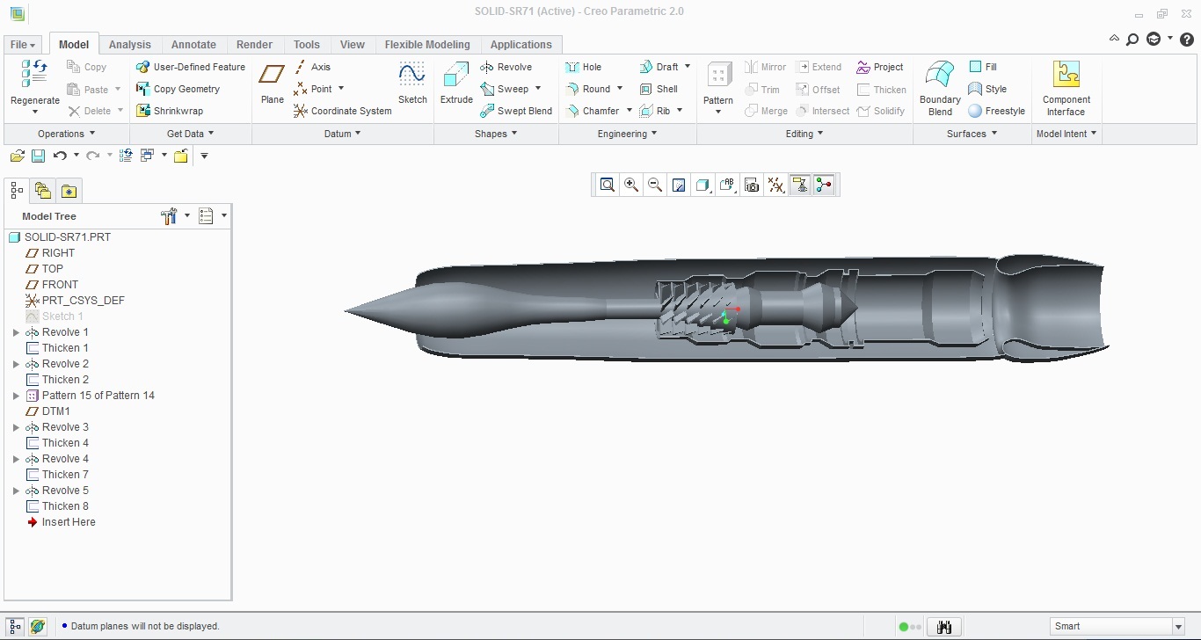
Task: Click the Round button
Action: [x=587, y=89]
